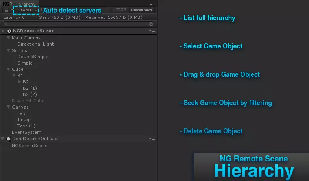This screenshot has height=181, width=309.
Task: Select the Text object under Canvas
Action: (x=22, y=113)
